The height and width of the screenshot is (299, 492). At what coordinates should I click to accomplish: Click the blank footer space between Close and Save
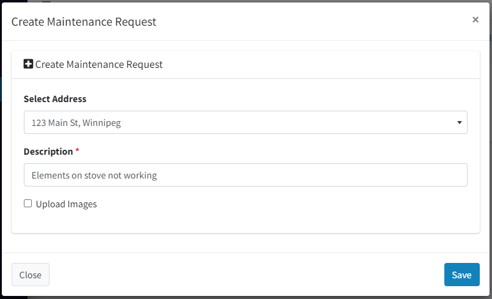[247, 275]
